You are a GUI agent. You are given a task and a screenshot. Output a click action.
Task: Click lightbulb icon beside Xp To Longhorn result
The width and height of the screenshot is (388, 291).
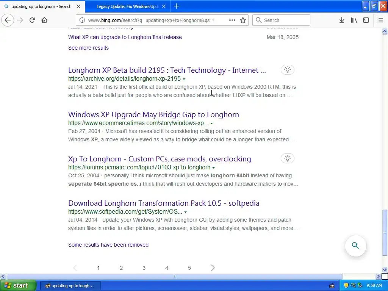tap(287, 158)
